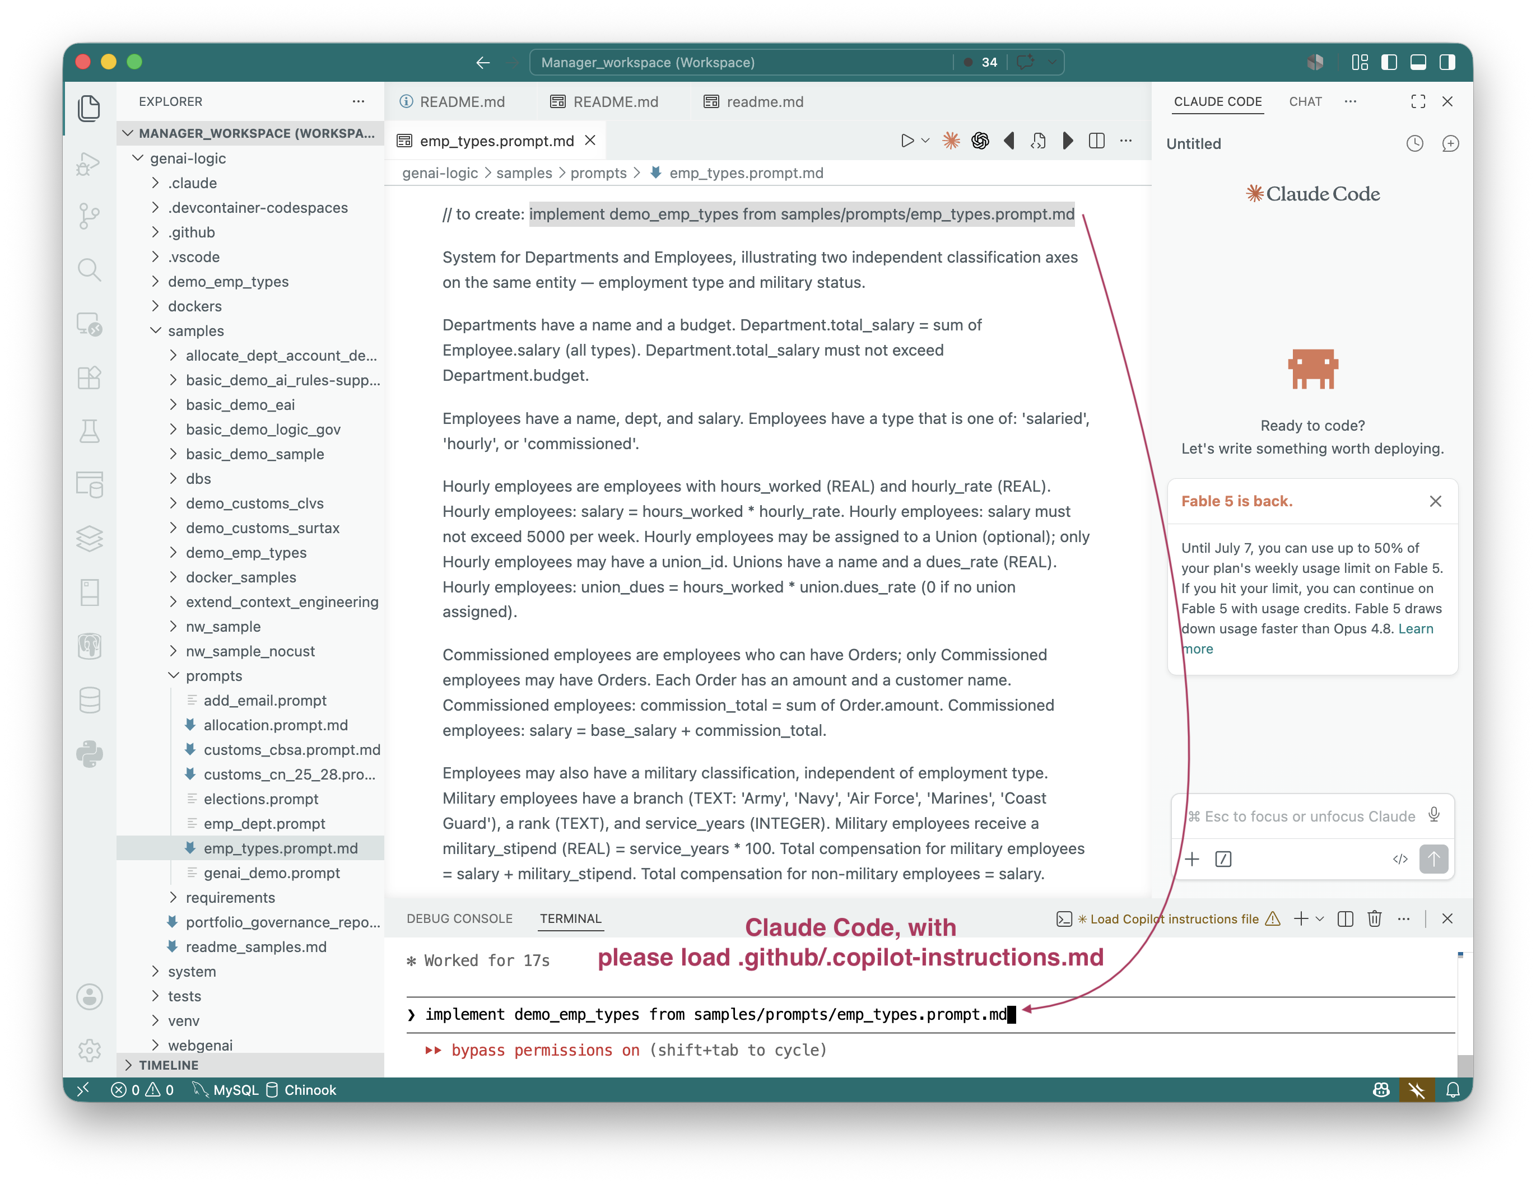Split the editor to the right
This screenshot has height=1185, width=1536.
coord(1096,141)
